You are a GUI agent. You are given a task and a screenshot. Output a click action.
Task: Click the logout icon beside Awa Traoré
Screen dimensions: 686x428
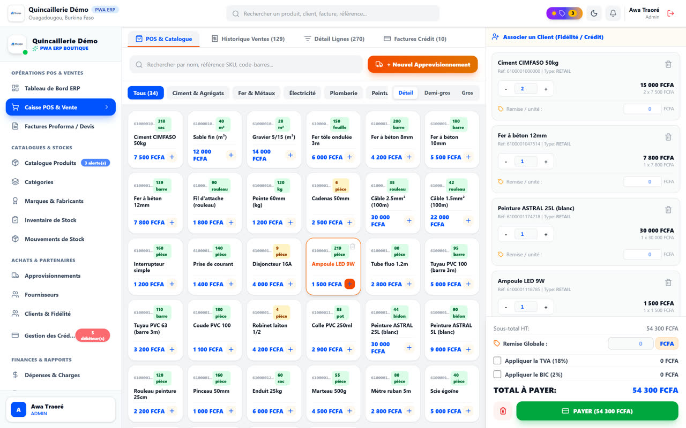pyautogui.click(x=670, y=13)
